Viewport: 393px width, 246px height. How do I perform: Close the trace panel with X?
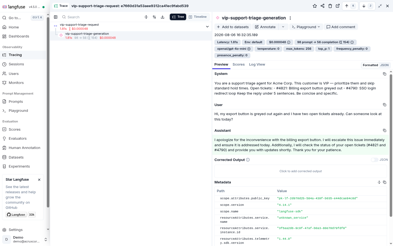tap(387, 6)
